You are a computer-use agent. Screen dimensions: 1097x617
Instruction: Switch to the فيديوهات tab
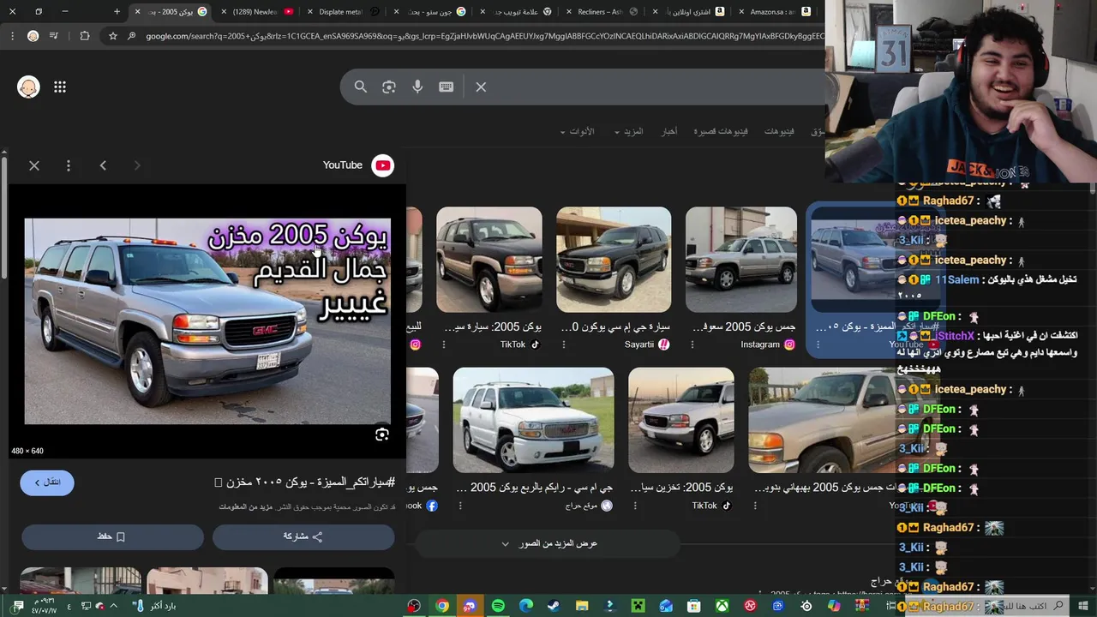[x=779, y=131]
